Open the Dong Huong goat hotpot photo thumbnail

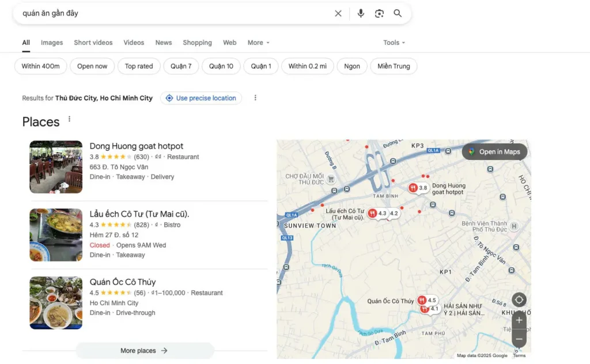(56, 167)
